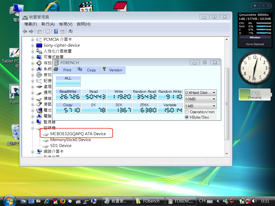
Task: Click the Forward arrow in Device Manager toolbar
Action: point(31,32)
